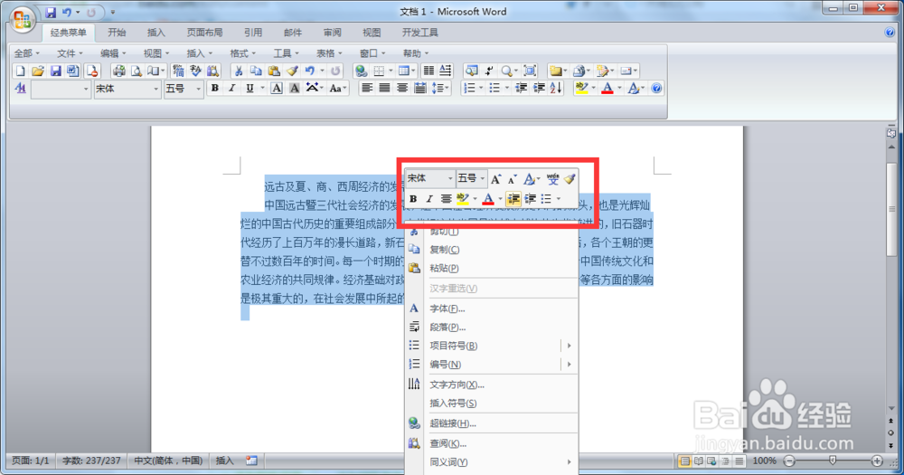Expand the 格式 classic menu

(242, 53)
